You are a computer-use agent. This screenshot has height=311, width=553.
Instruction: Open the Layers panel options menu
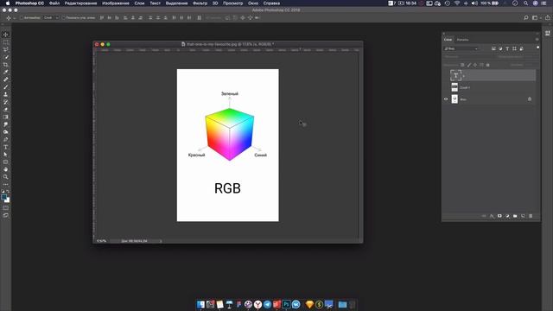(537, 40)
